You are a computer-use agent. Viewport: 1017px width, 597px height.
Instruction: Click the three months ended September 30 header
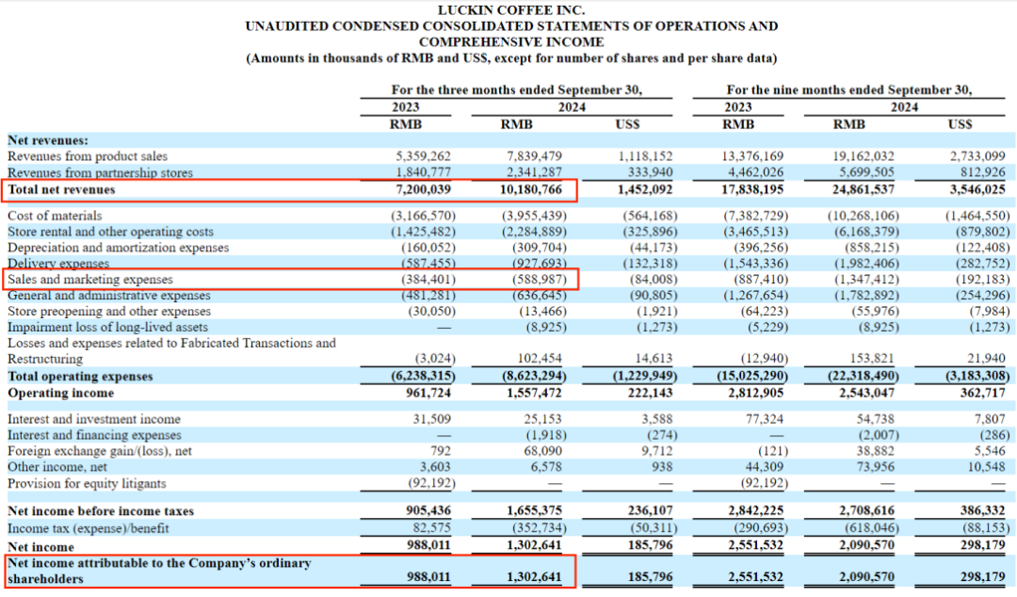[x=516, y=90]
